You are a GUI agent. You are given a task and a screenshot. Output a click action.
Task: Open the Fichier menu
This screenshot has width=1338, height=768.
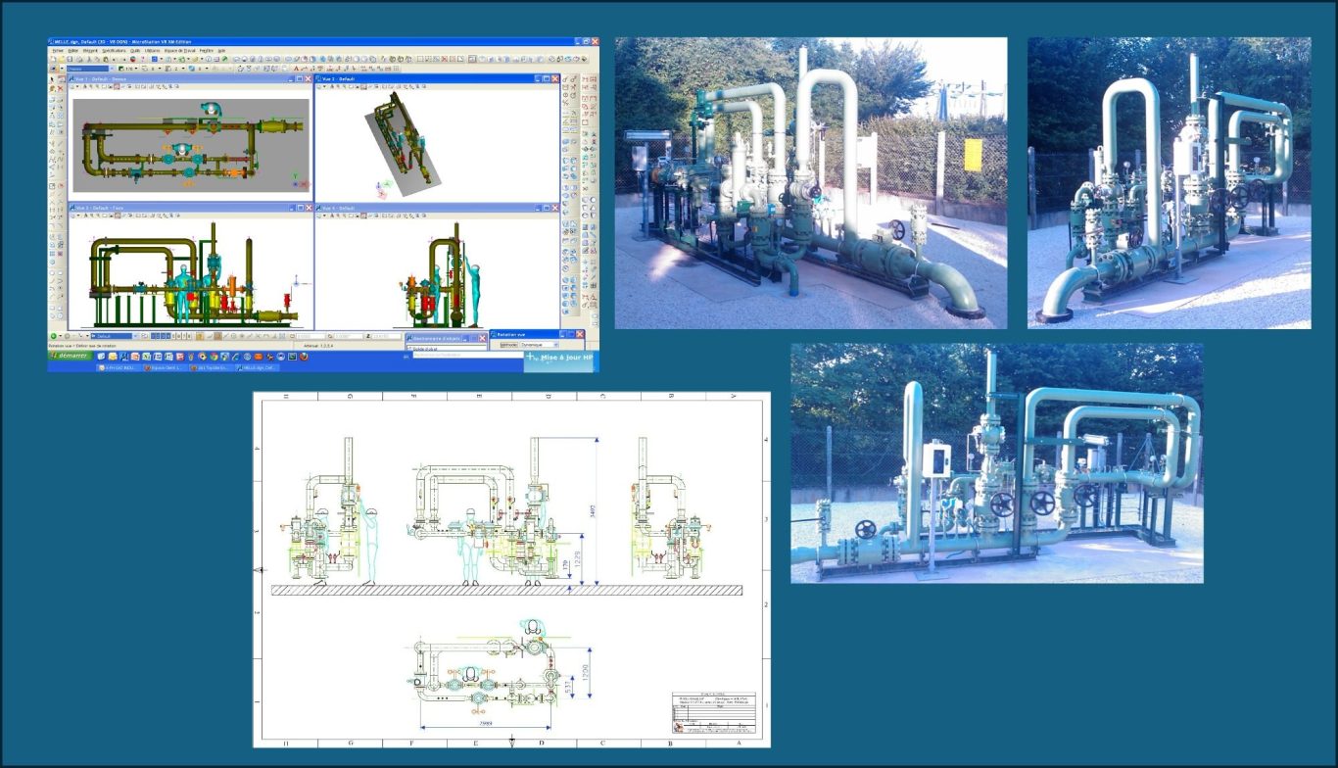pyautogui.click(x=57, y=50)
